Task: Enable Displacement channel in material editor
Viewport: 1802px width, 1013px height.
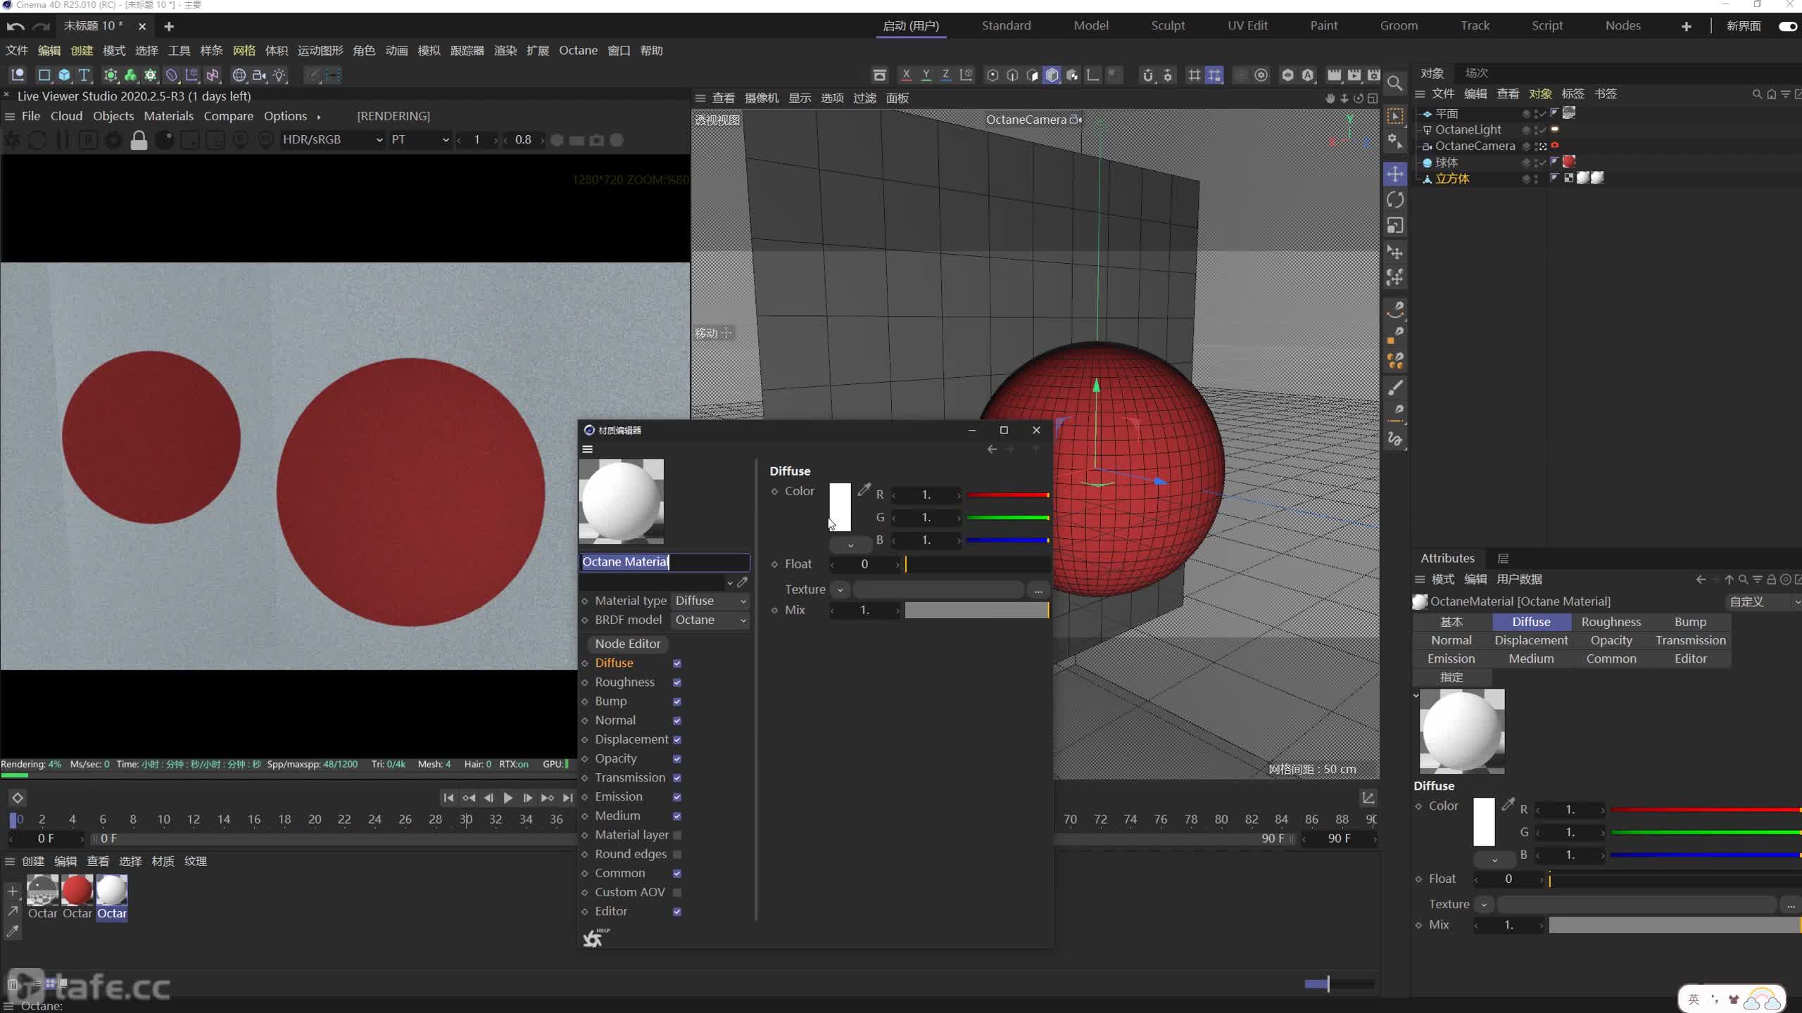Action: (x=679, y=739)
